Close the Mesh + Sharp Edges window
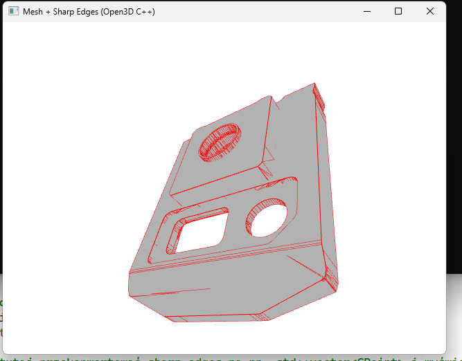This screenshot has width=462, height=361. click(430, 12)
